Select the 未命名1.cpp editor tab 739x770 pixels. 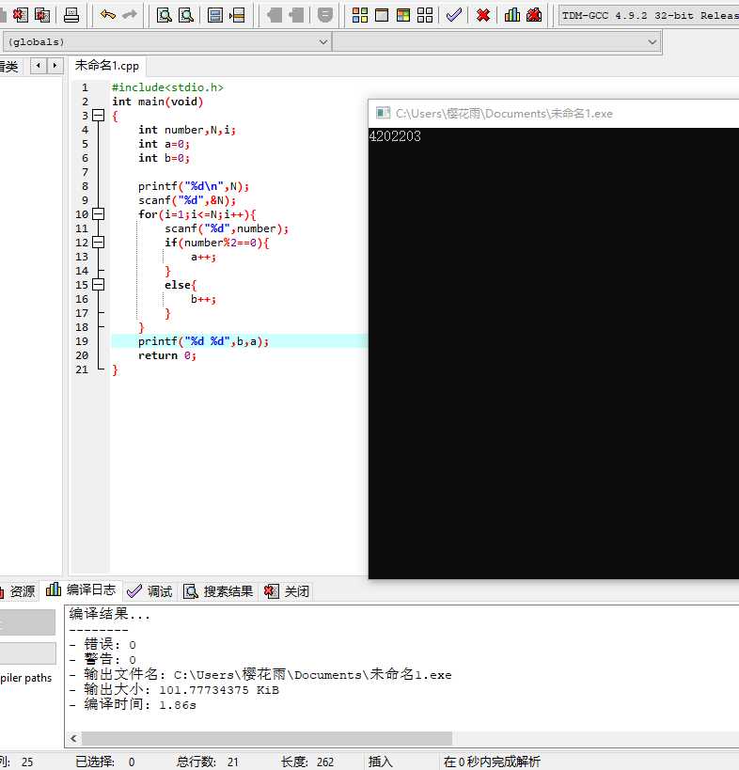tap(107, 65)
